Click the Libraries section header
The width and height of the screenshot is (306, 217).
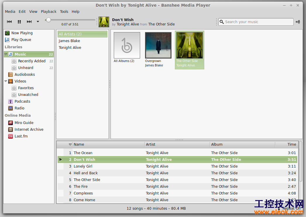pyautogui.click(x=13, y=47)
